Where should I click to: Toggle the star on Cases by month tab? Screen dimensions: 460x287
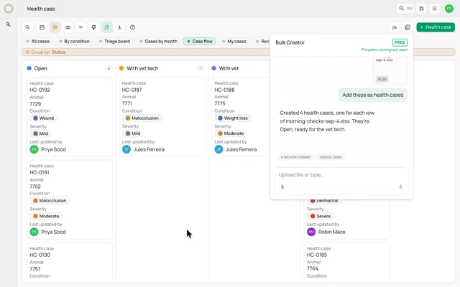pyautogui.click(x=141, y=42)
